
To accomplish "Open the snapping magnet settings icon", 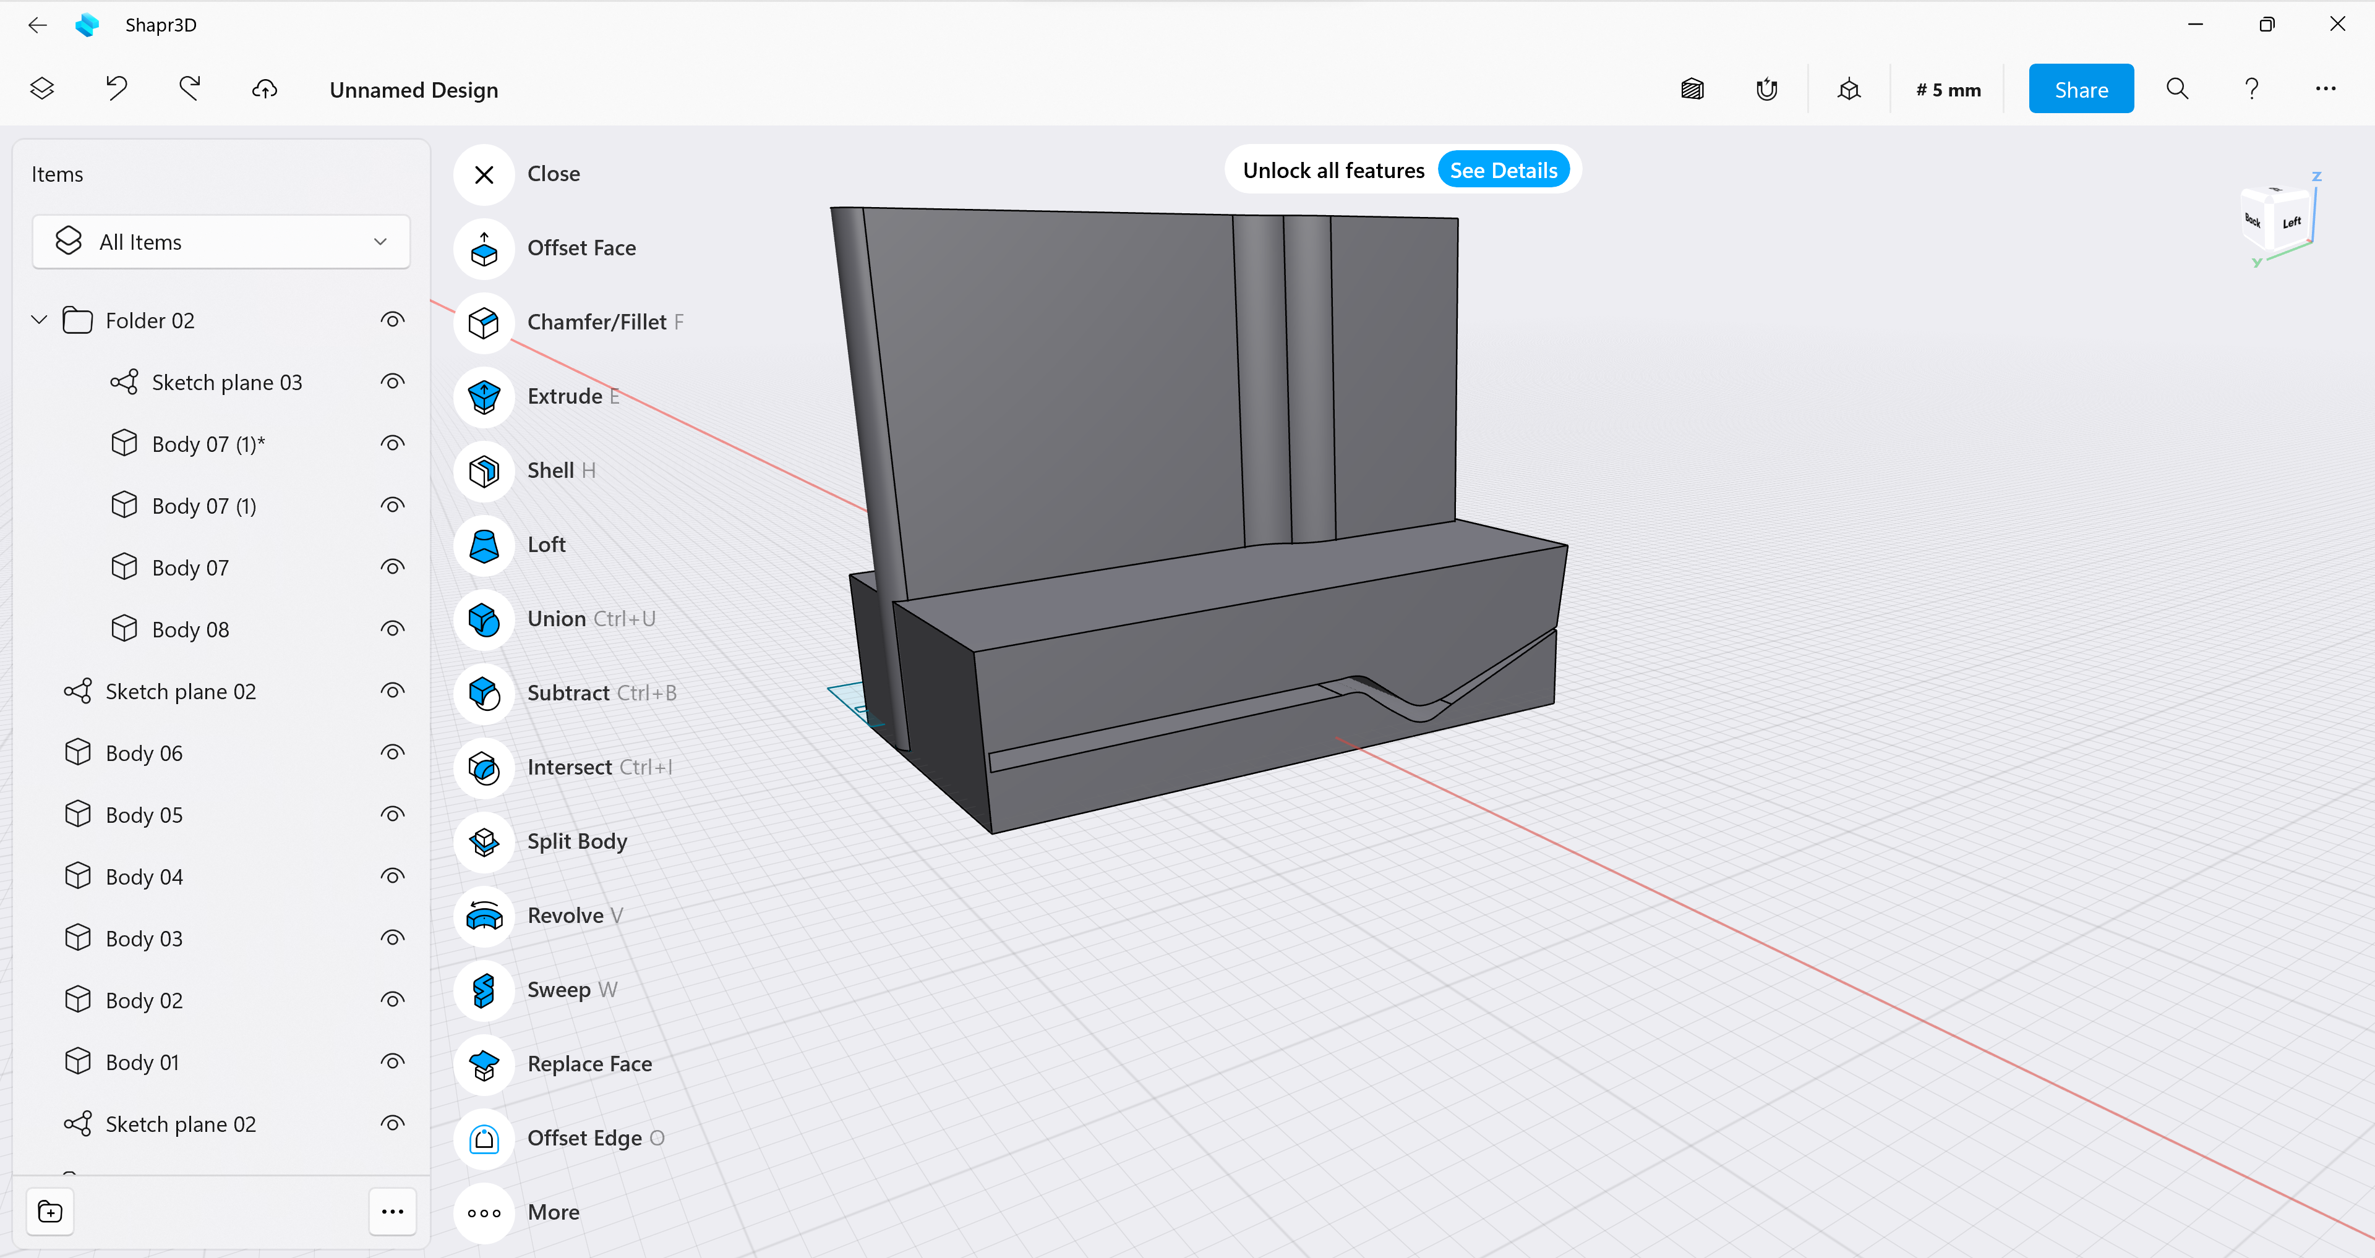I will (1766, 90).
